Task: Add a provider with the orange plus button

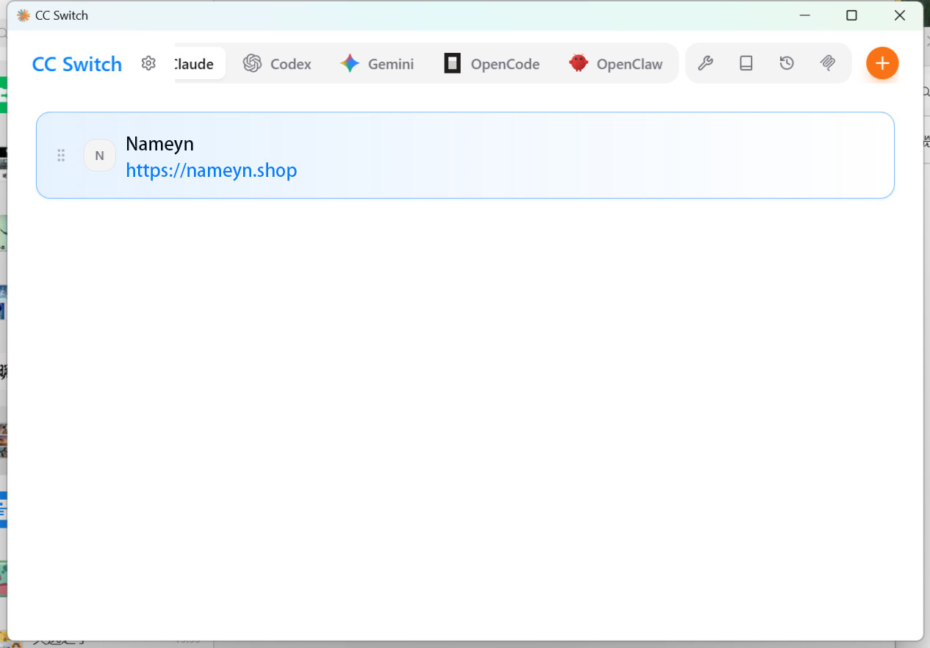Action: (882, 63)
